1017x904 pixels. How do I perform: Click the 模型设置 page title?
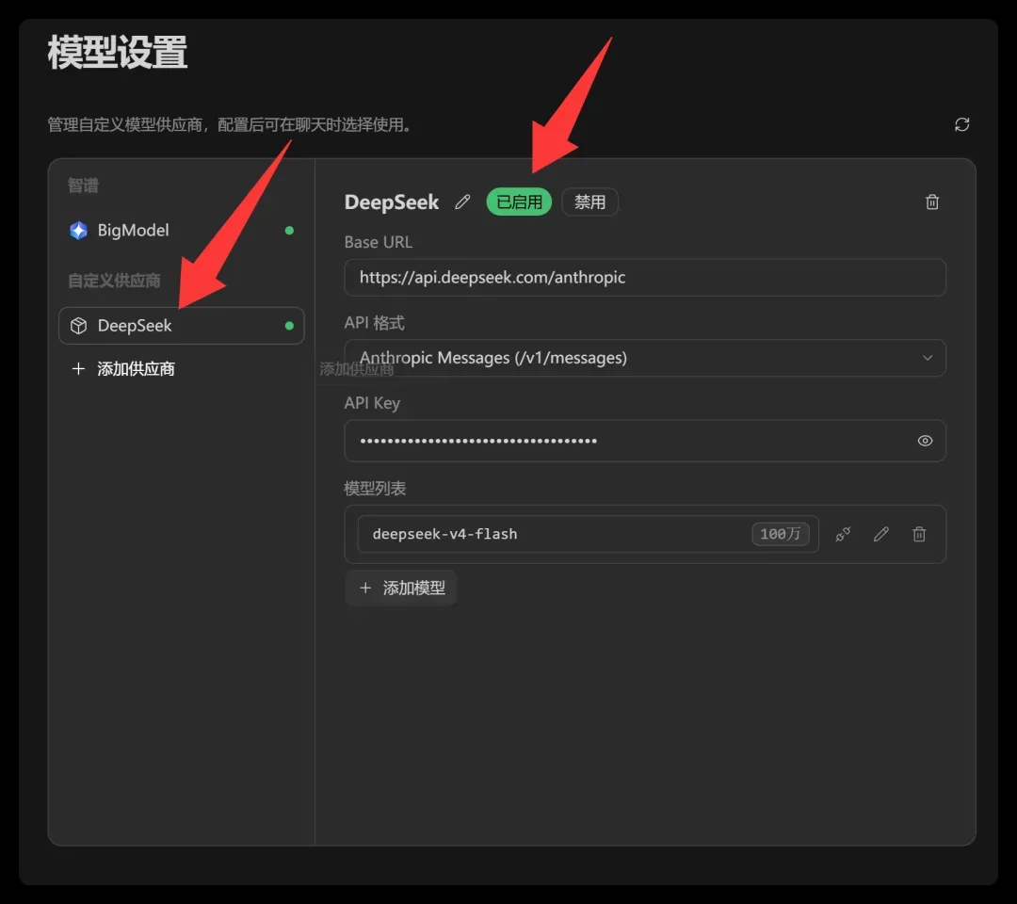118,53
